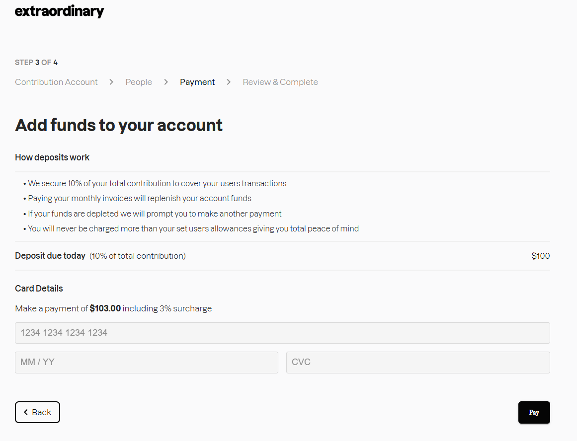577x441 pixels.
Task: Click the $100 deposit amount
Action: [x=540, y=256]
